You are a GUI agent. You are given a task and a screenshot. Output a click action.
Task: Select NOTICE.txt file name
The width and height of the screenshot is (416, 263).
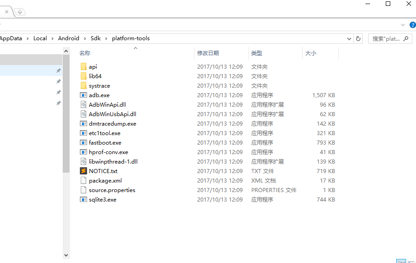[103, 171]
